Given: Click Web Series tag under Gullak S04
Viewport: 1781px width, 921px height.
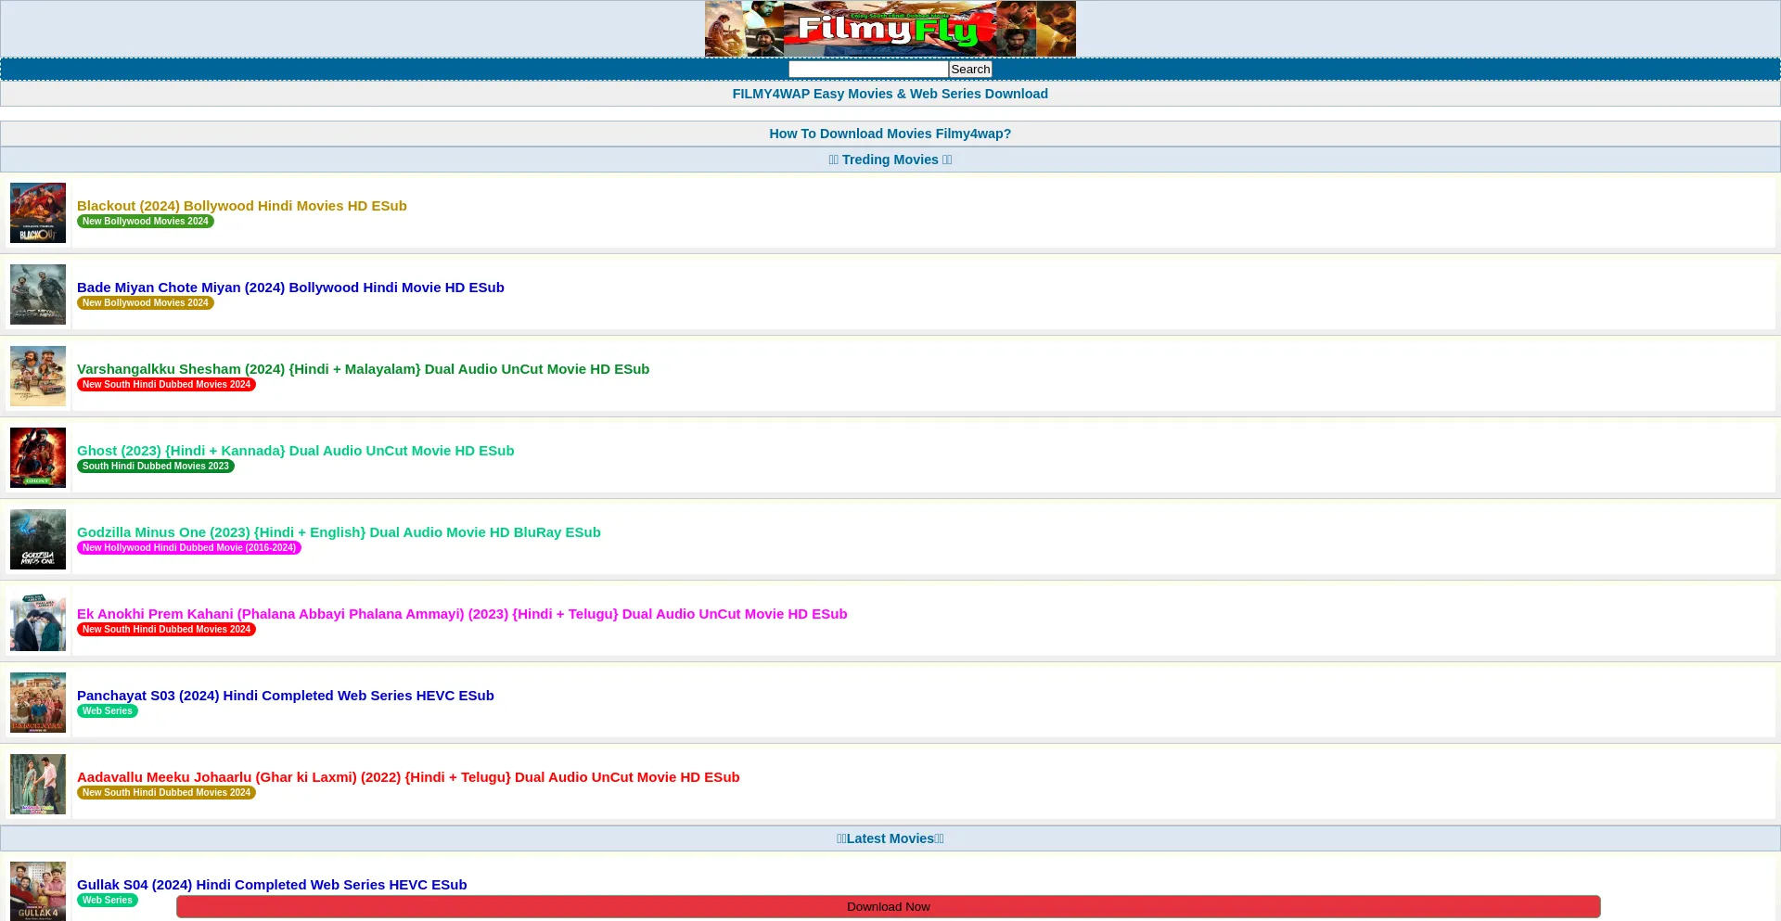Looking at the screenshot, I should coord(108,901).
